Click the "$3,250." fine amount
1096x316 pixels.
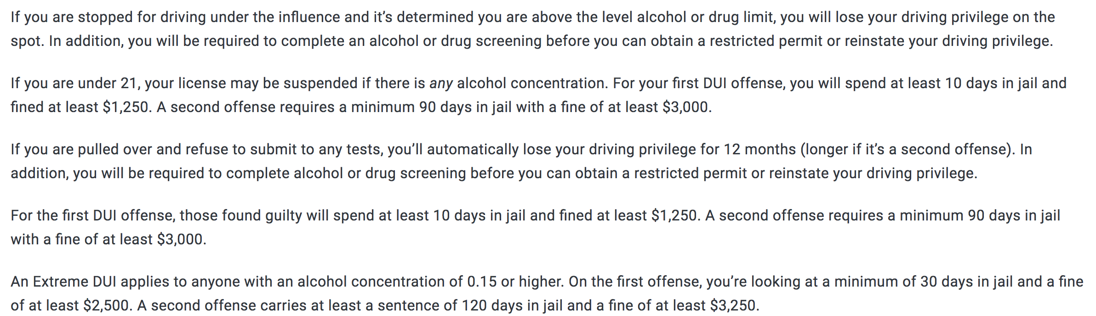tap(735, 305)
